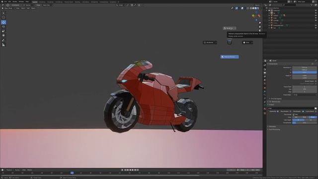The height and width of the screenshot is (179, 318).
Task: Open the Material properties tab
Action: click(x=265, y=109)
